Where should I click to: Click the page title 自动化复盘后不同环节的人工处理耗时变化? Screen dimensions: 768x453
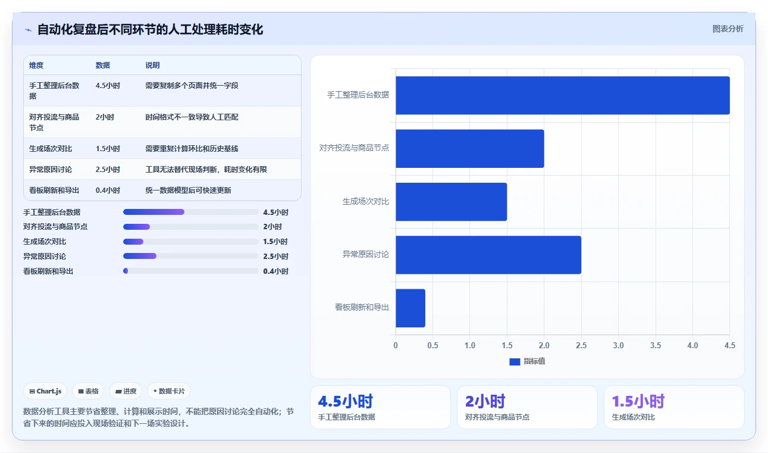150,29
